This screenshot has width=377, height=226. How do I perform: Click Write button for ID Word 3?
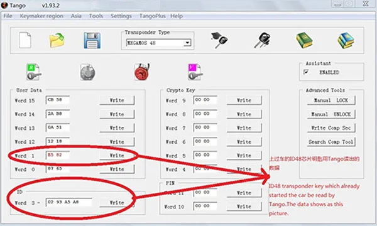pyautogui.click(x=117, y=203)
